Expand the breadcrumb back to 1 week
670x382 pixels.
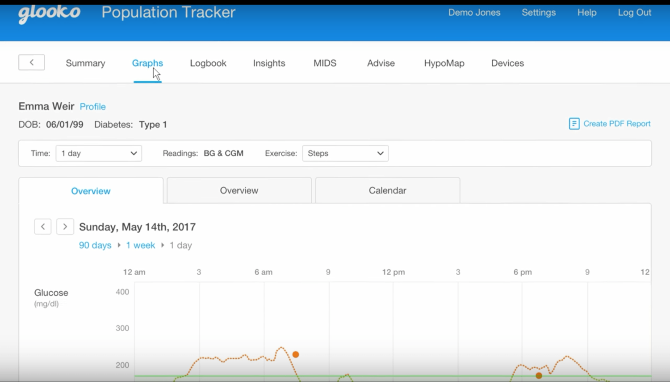[x=140, y=245]
